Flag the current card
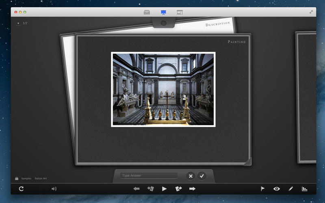Viewport: 325px width, 203px height. click(262, 189)
